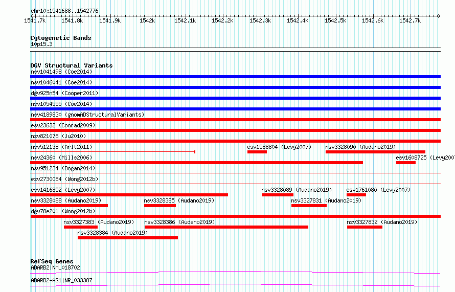This screenshot has height=292, width=455.
Task: Click the red bar under nsv3328090
Action: coord(375,152)
